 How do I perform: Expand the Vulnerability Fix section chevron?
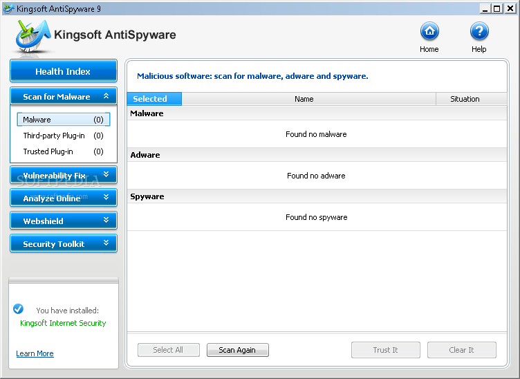pyautogui.click(x=106, y=174)
